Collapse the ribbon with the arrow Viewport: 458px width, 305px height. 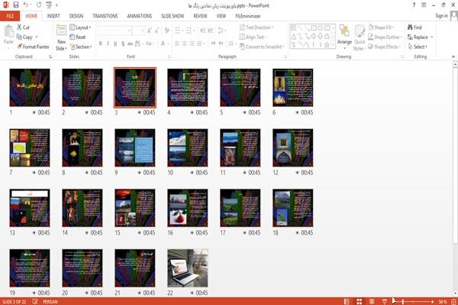click(x=453, y=57)
